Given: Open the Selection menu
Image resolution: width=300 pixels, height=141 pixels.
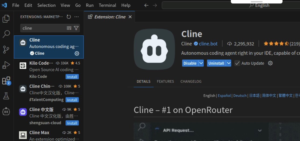Looking at the screenshot, I should (46, 5).
